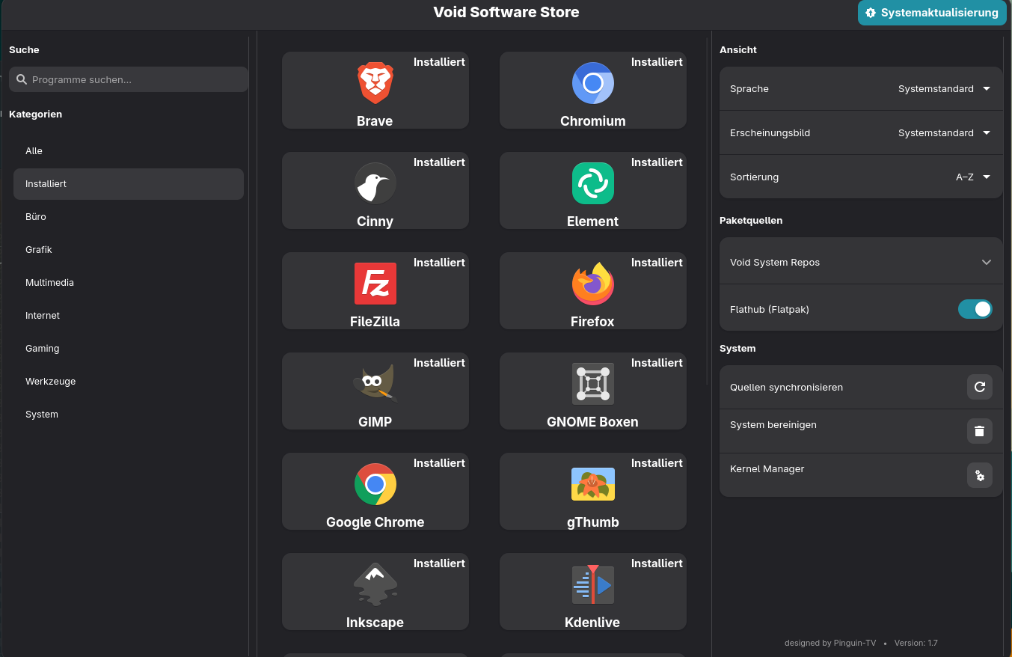This screenshot has height=657, width=1012.
Task: Start the Systemaktualisierung
Action: pos(932,13)
